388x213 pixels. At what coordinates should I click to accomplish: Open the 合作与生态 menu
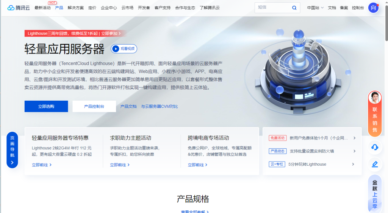[185, 8]
